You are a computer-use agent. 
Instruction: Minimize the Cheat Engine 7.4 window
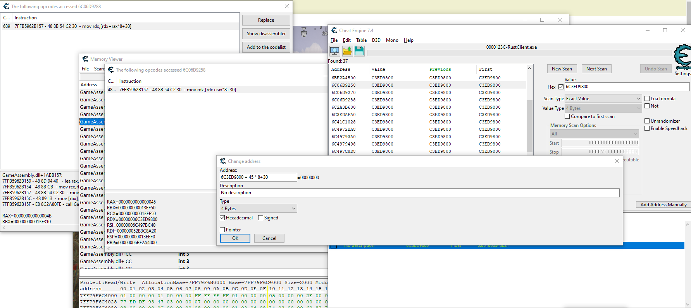pyautogui.click(x=648, y=30)
